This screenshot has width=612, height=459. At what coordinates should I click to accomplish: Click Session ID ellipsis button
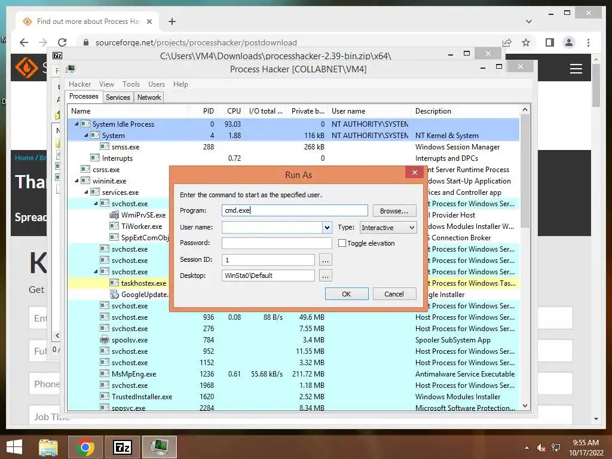click(x=326, y=259)
